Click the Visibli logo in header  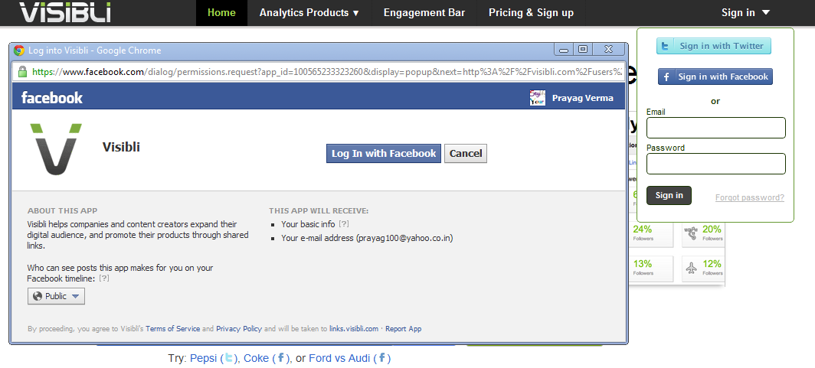[x=66, y=12]
